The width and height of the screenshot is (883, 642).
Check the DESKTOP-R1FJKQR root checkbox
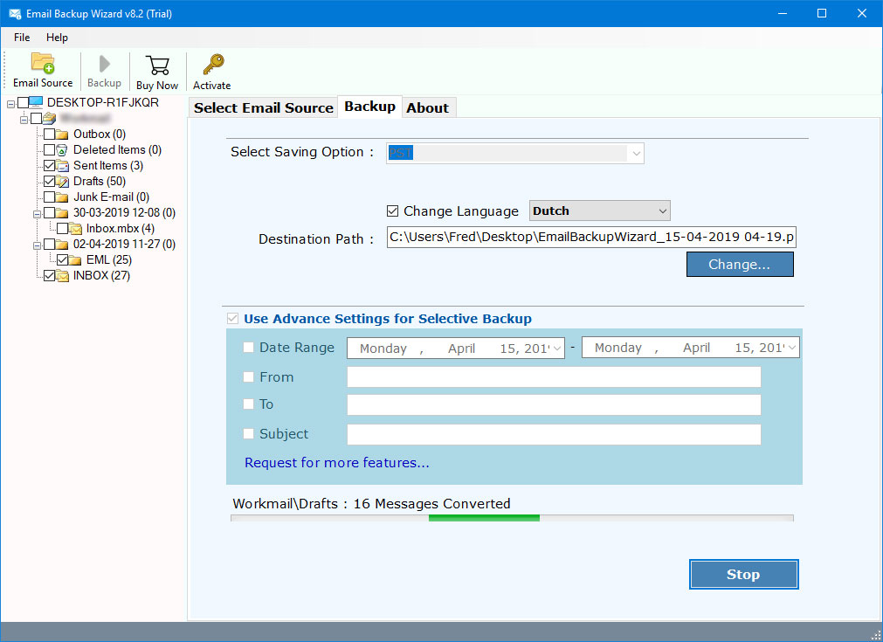pyautogui.click(x=23, y=102)
